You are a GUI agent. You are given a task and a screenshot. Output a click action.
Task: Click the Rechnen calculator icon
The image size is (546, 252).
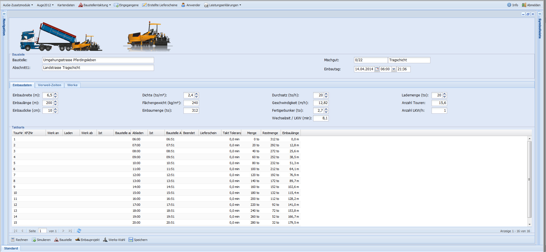13,240
